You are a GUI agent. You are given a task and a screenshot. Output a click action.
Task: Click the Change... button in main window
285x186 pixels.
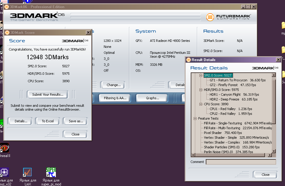coord(114,85)
